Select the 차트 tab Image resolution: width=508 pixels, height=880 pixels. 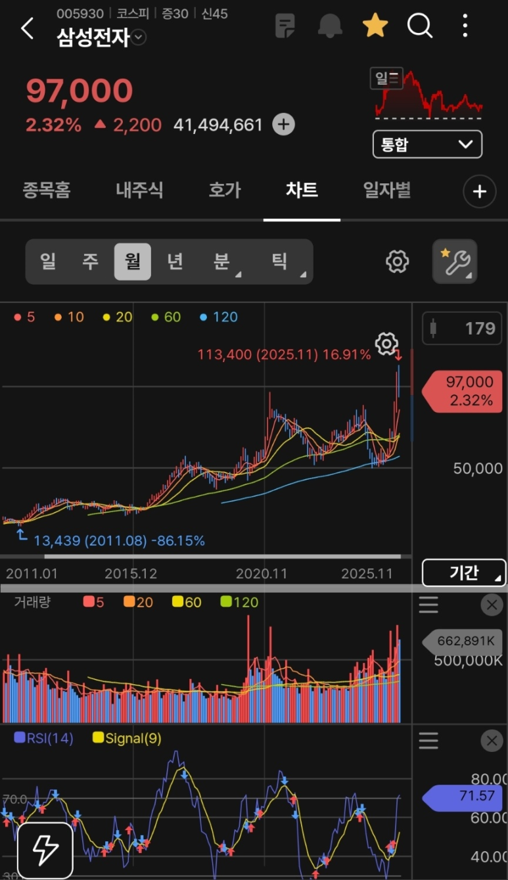pyautogui.click(x=302, y=191)
